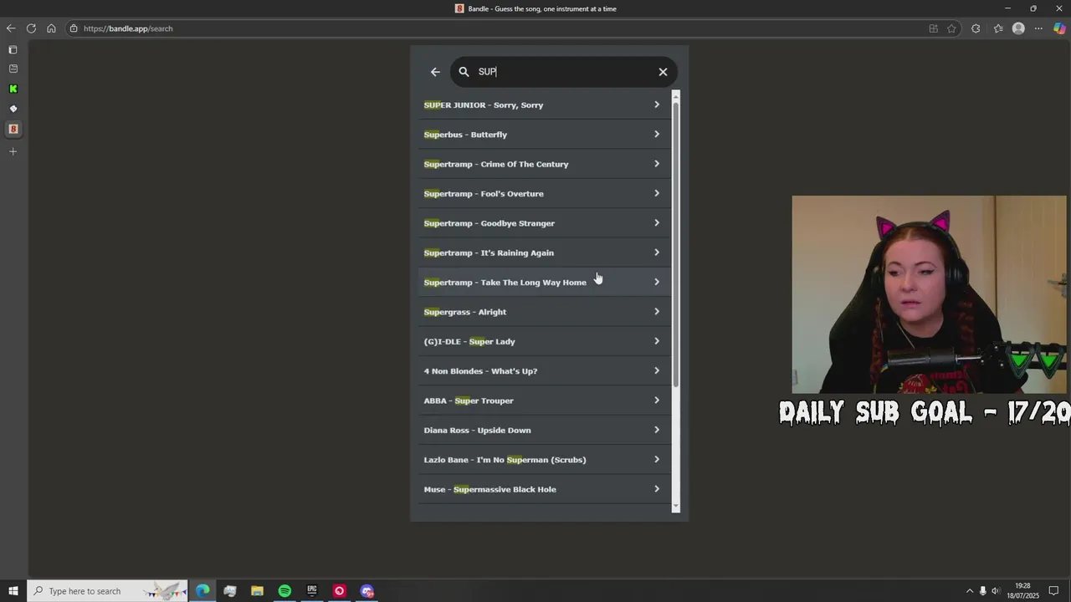Show hidden system tray icons
The image size is (1071, 602).
970,591
